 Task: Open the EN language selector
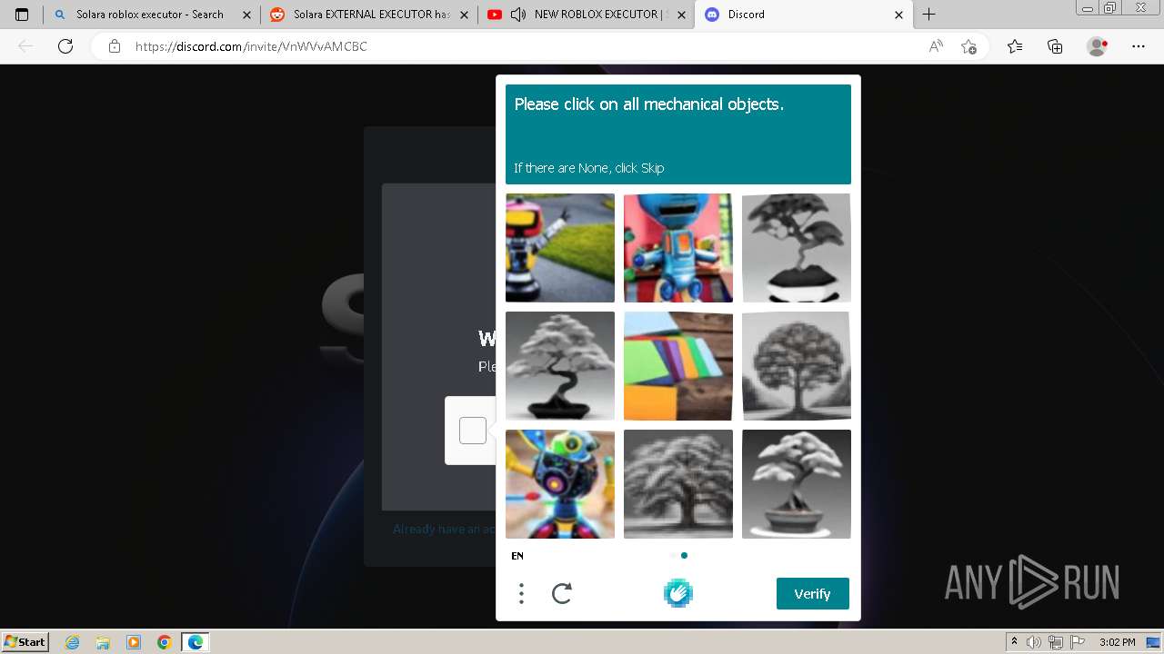click(517, 556)
